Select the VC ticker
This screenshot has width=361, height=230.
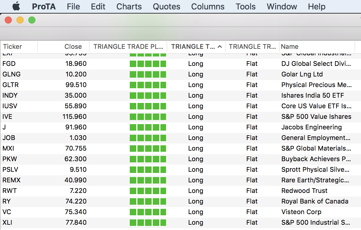7,212
